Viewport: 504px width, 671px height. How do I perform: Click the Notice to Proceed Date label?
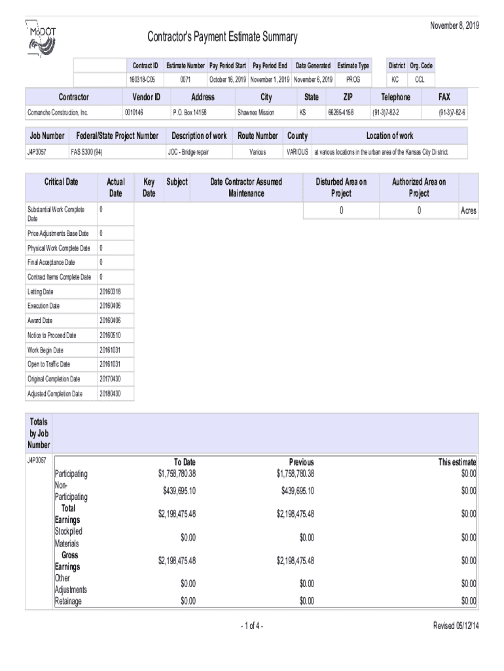click(52, 335)
